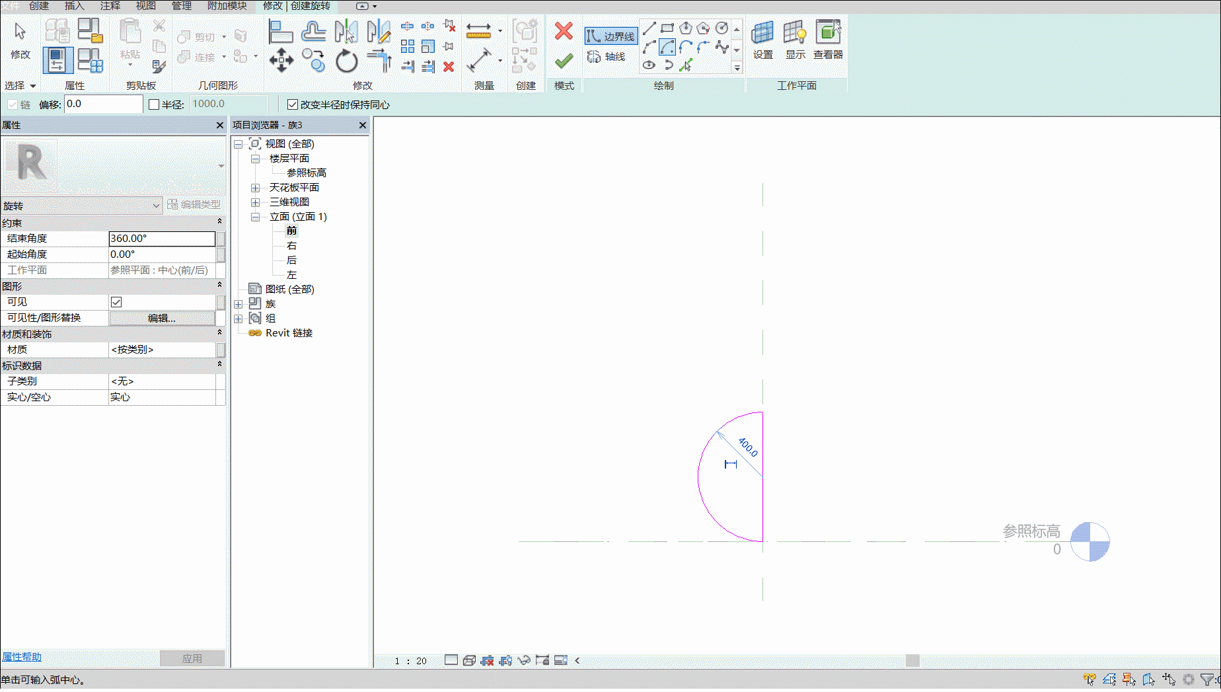Open the 属性帮助 link

point(21,657)
